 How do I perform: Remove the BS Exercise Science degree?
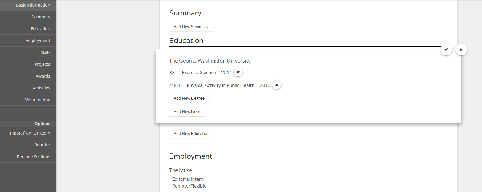tap(238, 72)
